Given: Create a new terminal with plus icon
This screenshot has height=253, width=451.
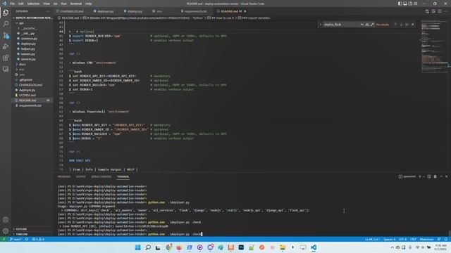Looking at the screenshot, I should [x=420, y=176].
